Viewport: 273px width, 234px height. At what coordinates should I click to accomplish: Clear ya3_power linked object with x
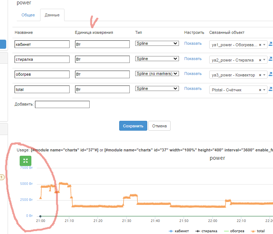[x=260, y=75]
